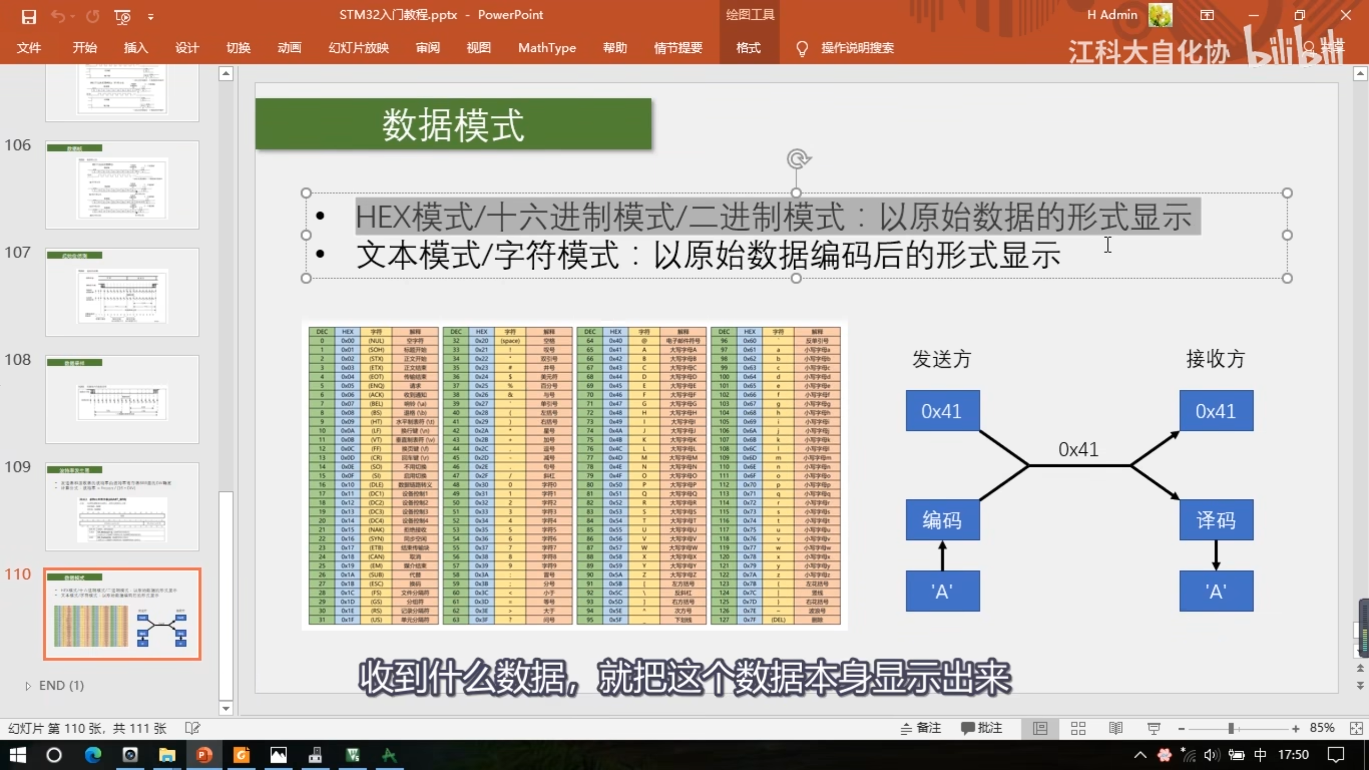Click the zoom in plus button

(1295, 729)
